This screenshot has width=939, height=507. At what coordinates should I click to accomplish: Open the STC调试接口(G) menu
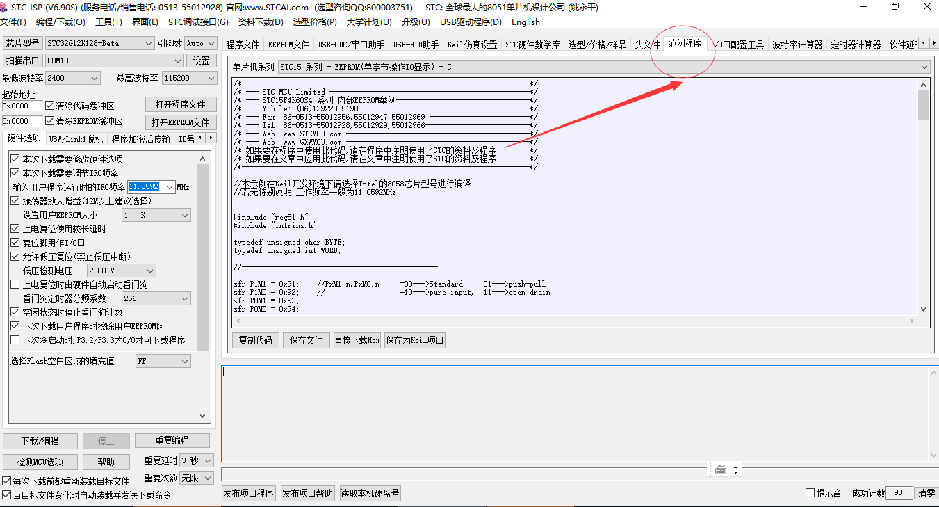(x=198, y=22)
